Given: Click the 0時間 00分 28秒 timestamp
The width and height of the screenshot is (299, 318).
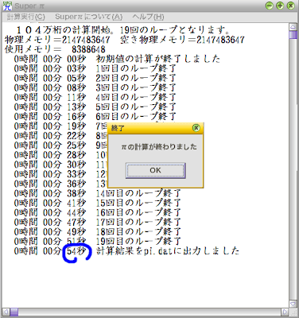Looking at the screenshot, I should point(50,155).
